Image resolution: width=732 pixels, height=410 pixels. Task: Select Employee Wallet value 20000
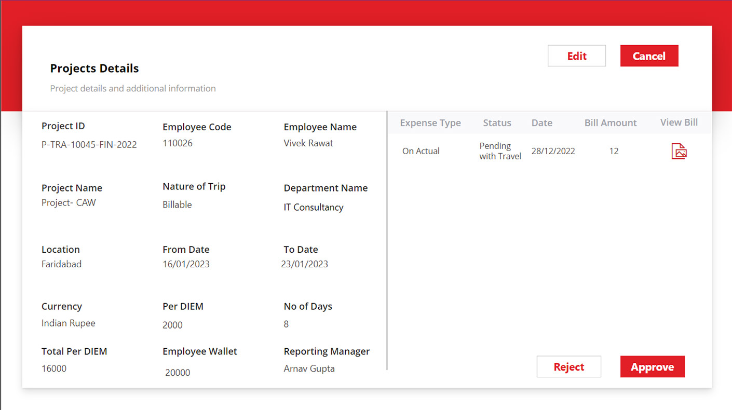click(178, 373)
